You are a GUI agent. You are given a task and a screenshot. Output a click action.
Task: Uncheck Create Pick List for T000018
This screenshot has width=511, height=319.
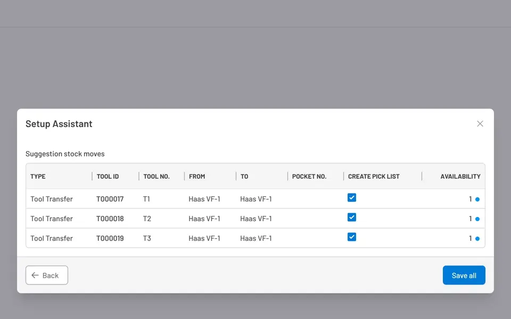point(352,217)
